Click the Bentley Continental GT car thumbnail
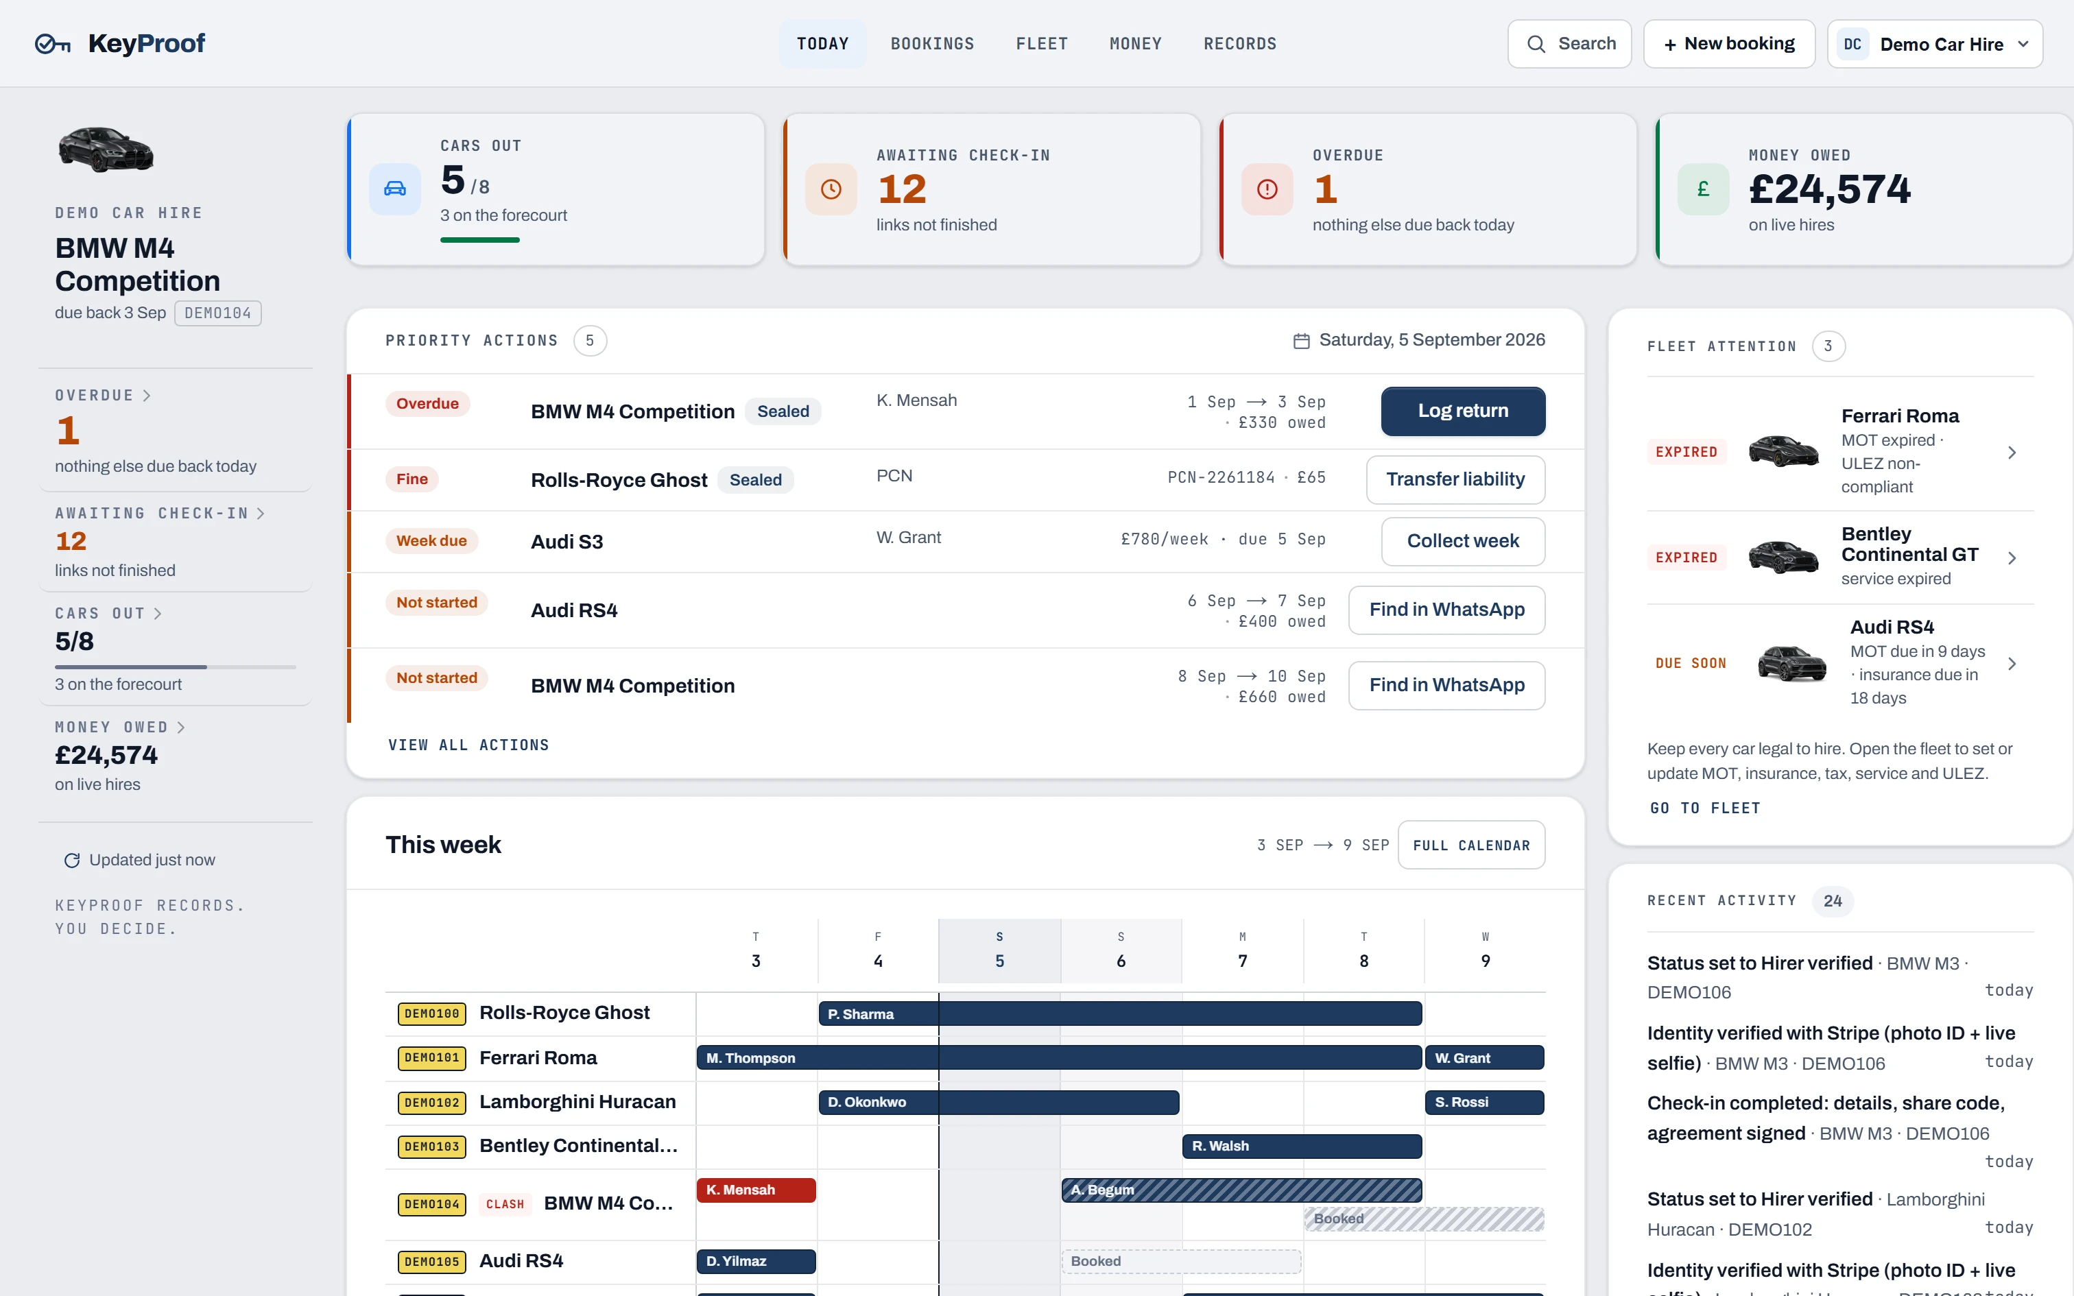 (x=1783, y=557)
